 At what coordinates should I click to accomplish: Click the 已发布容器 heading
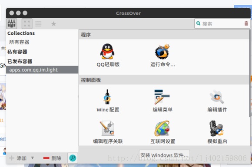point(20,62)
